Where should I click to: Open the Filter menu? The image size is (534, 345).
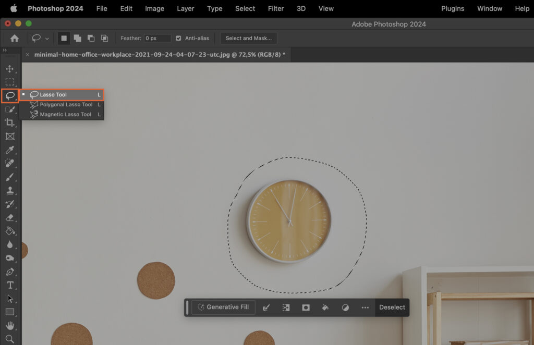coord(275,8)
